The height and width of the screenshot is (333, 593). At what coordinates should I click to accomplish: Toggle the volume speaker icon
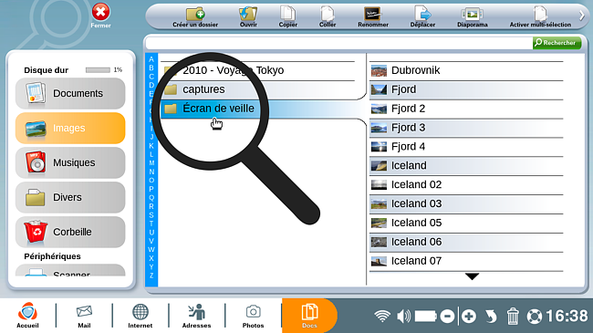(x=403, y=316)
